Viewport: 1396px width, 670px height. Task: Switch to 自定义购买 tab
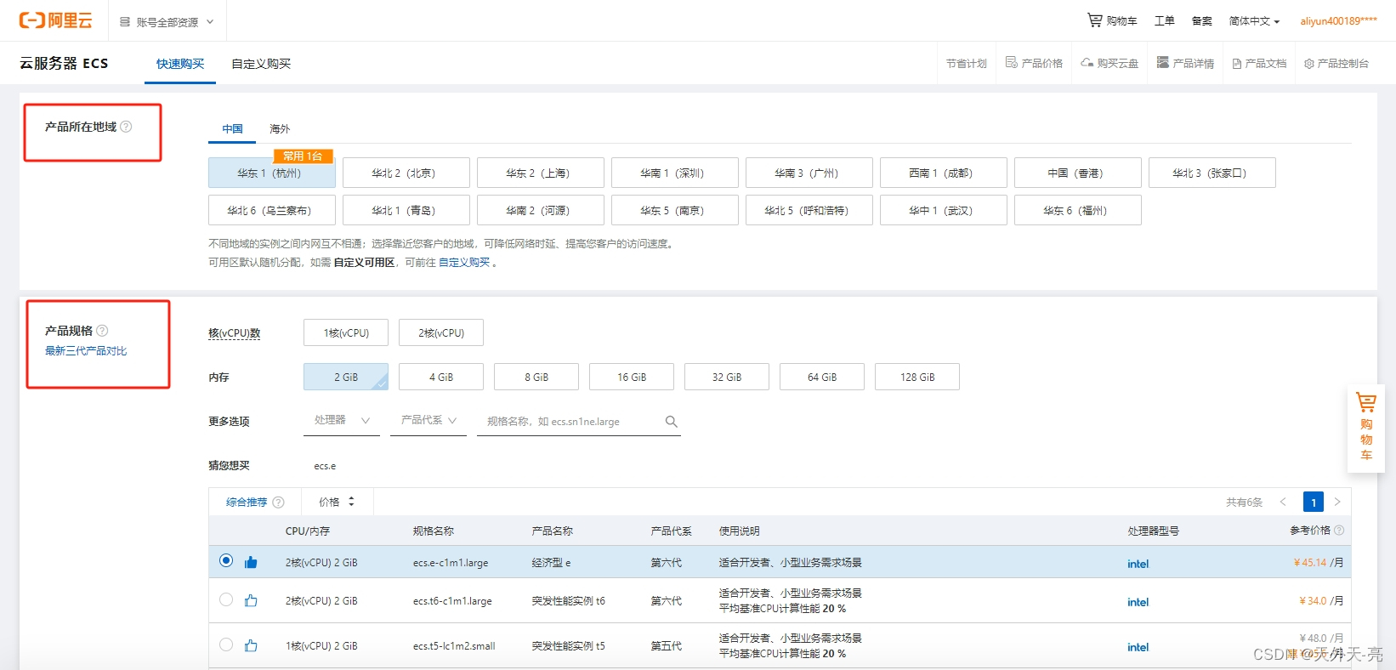[261, 64]
